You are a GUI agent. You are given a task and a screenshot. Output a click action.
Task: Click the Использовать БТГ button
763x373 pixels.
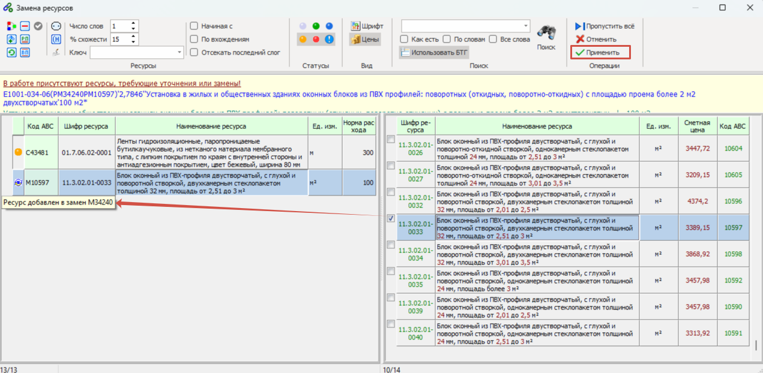pos(435,52)
